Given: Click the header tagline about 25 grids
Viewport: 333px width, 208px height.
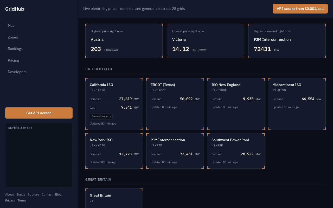Looking at the screenshot, I should pos(134,9).
